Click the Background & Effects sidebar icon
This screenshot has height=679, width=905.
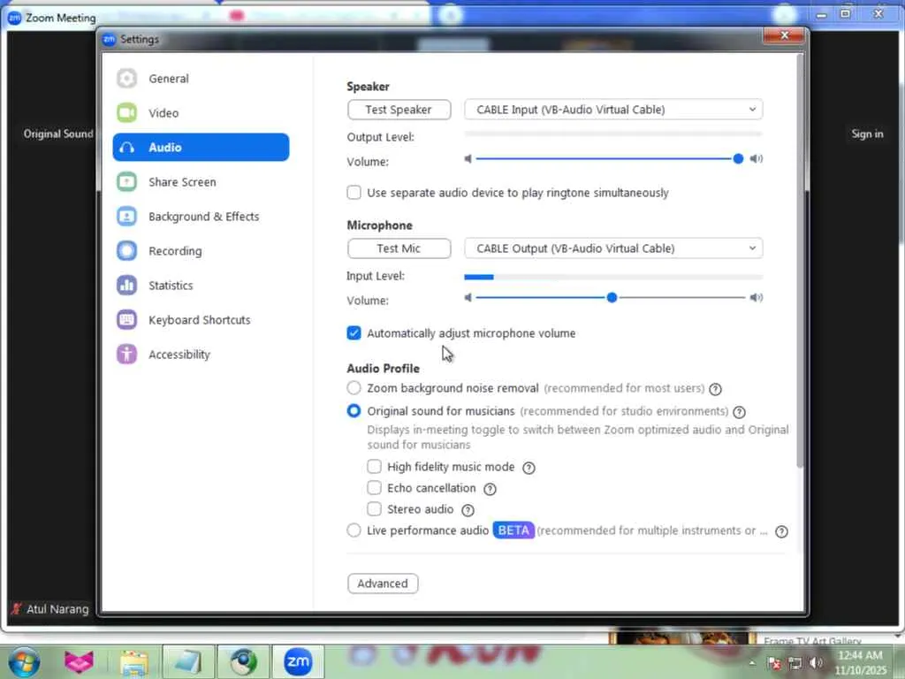126,217
